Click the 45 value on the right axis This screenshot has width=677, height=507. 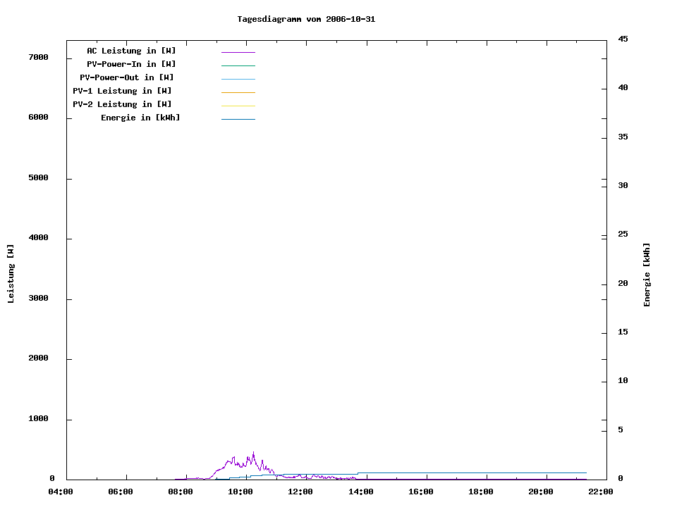[x=623, y=39]
